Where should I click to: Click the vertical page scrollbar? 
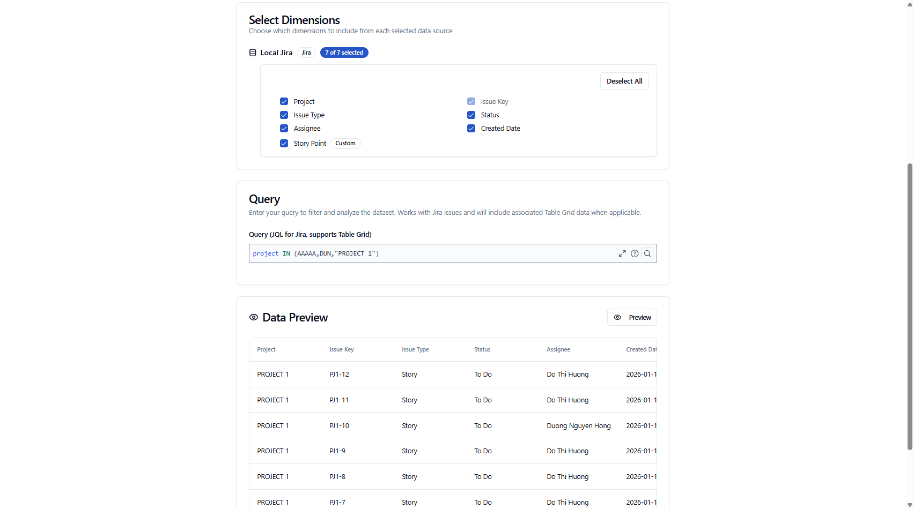tap(910, 306)
